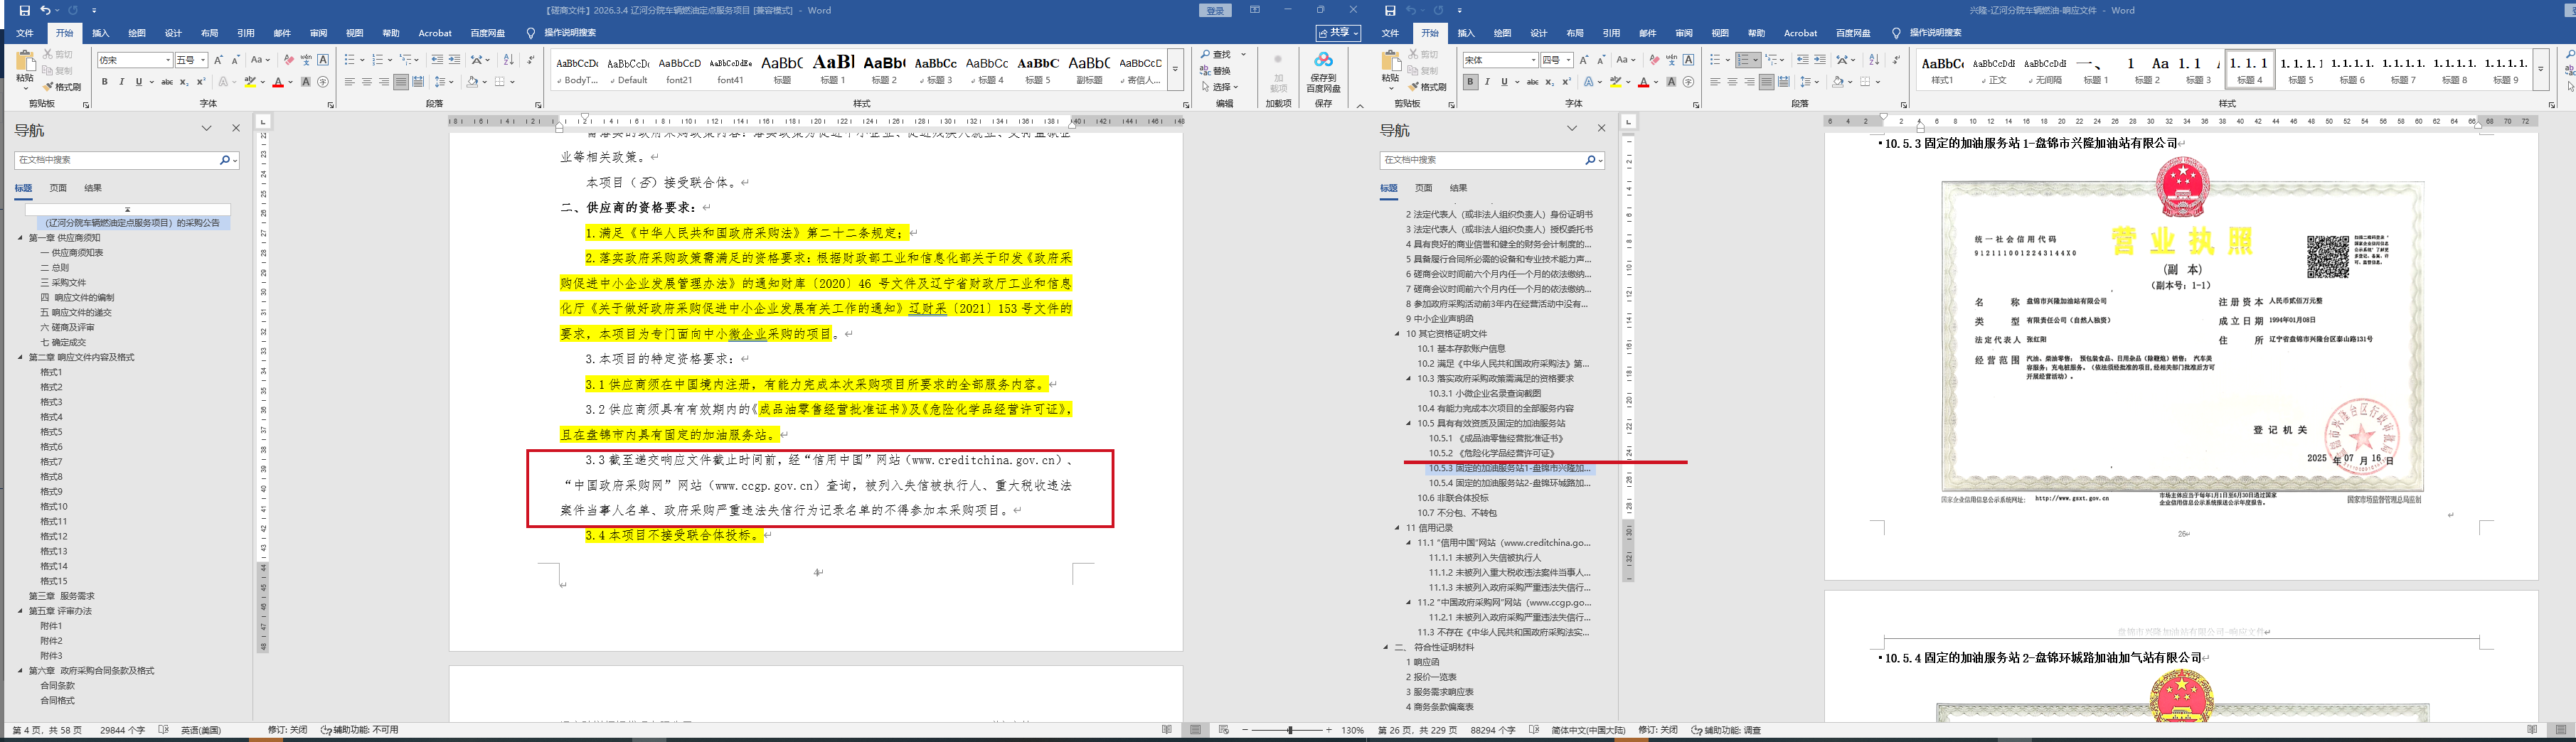Save the left Word document
Image resolution: width=2576 pixels, height=742 pixels.
[25, 10]
